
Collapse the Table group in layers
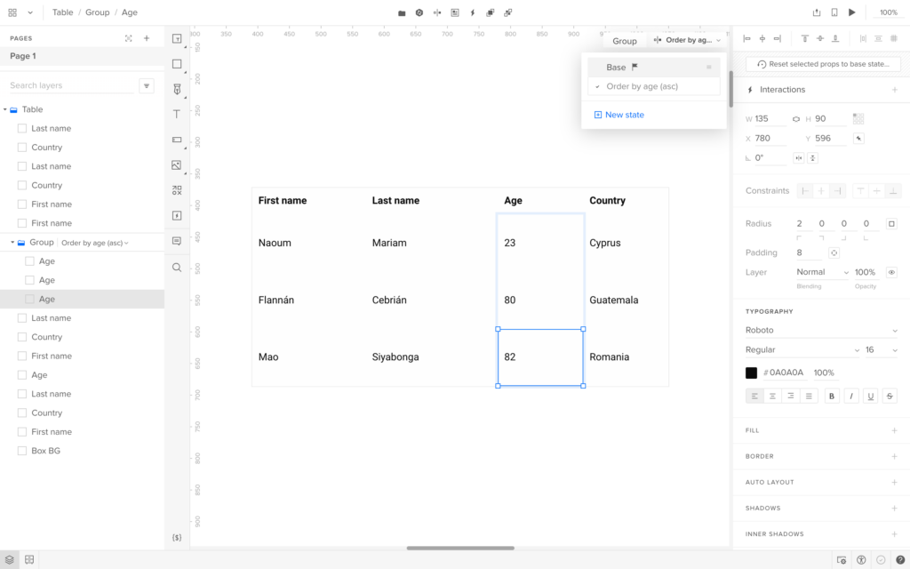click(5, 109)
